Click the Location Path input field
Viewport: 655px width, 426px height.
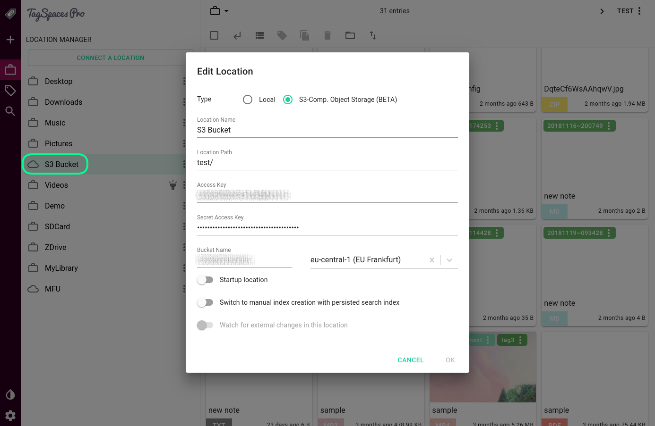[x=327, y=163]
